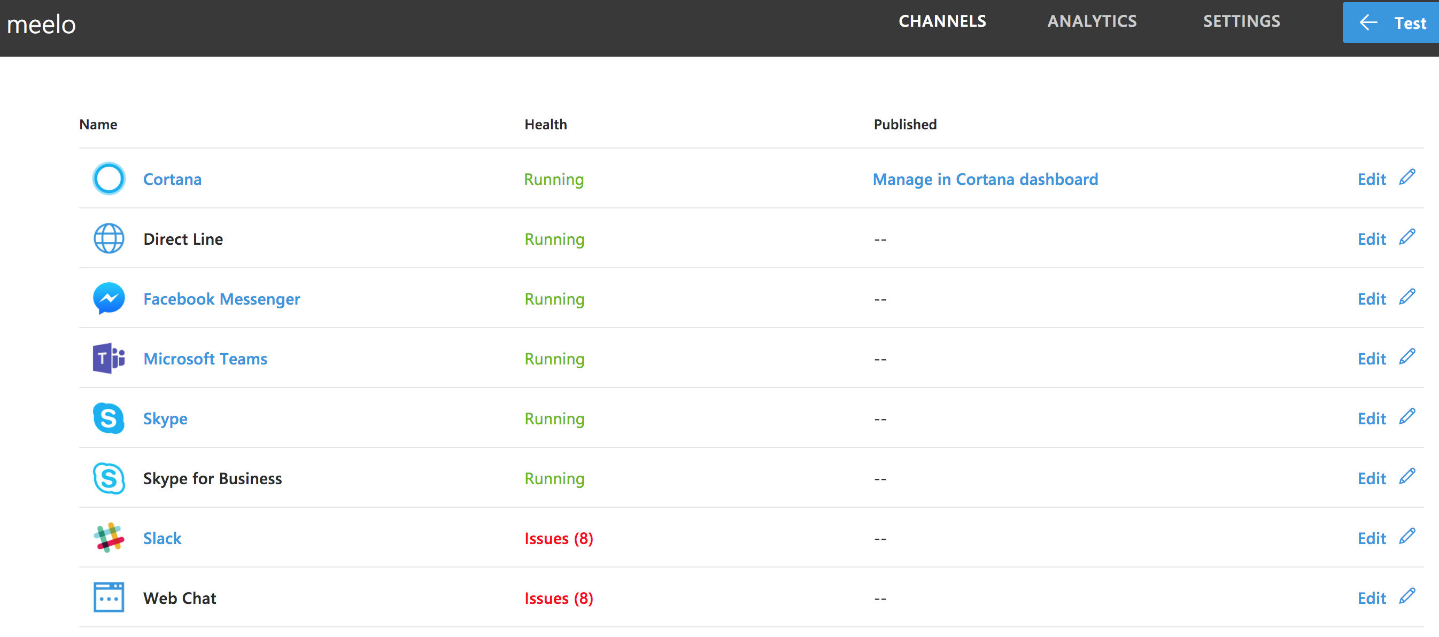Click pencil icon in Cortana row
The width and height of the screenshot is (1439, 637).
1407,177
